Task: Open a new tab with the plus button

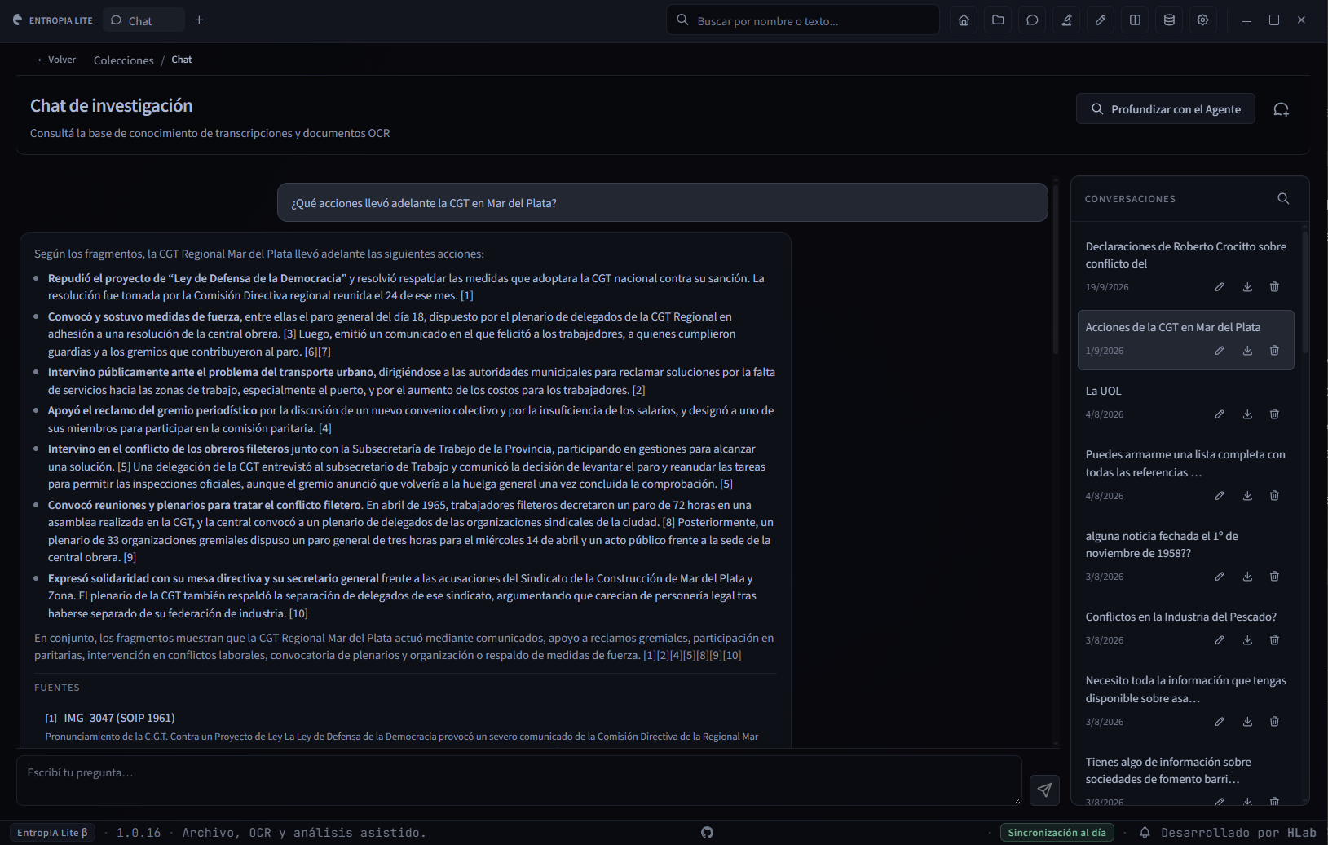Action: 199,20
